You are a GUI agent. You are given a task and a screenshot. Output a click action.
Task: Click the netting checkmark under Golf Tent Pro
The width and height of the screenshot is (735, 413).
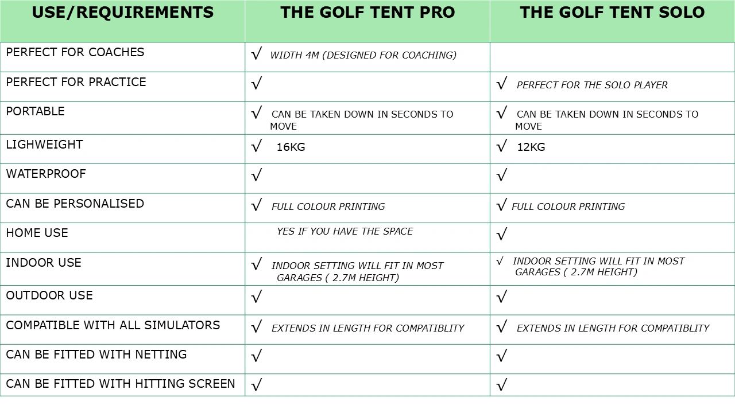tap(257, 356)
